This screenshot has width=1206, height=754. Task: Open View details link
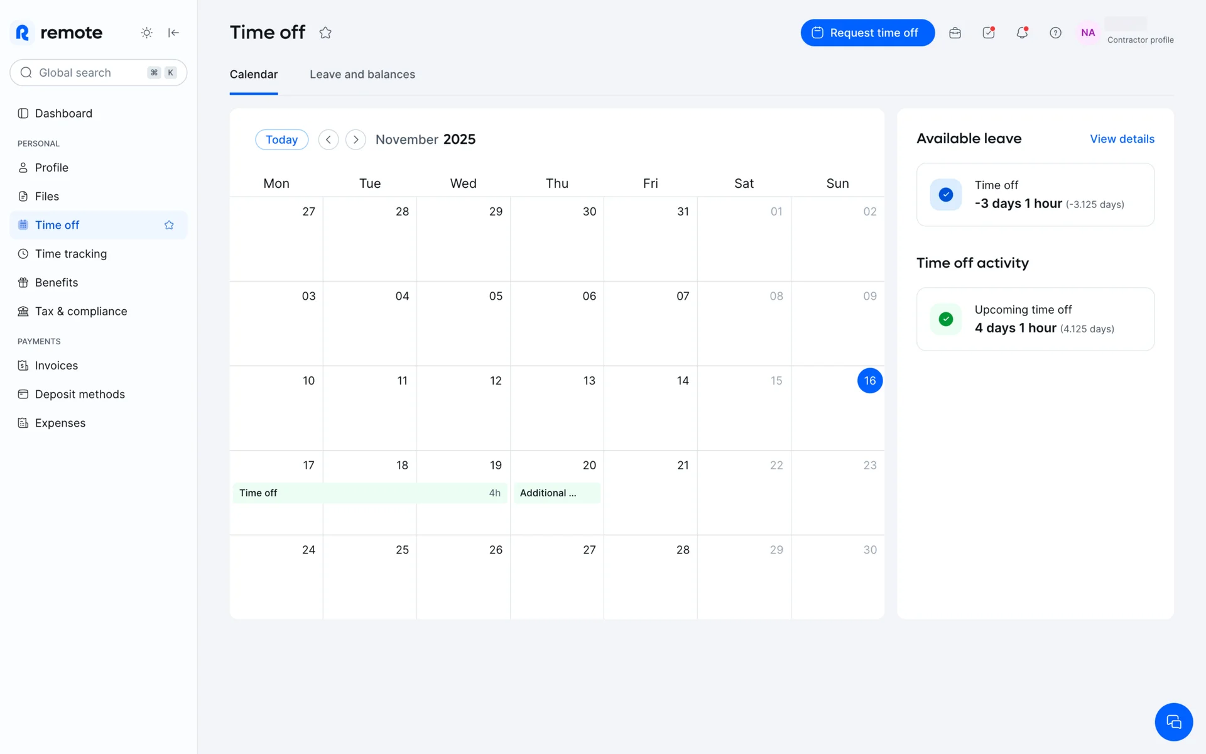tap(1122, 139)
